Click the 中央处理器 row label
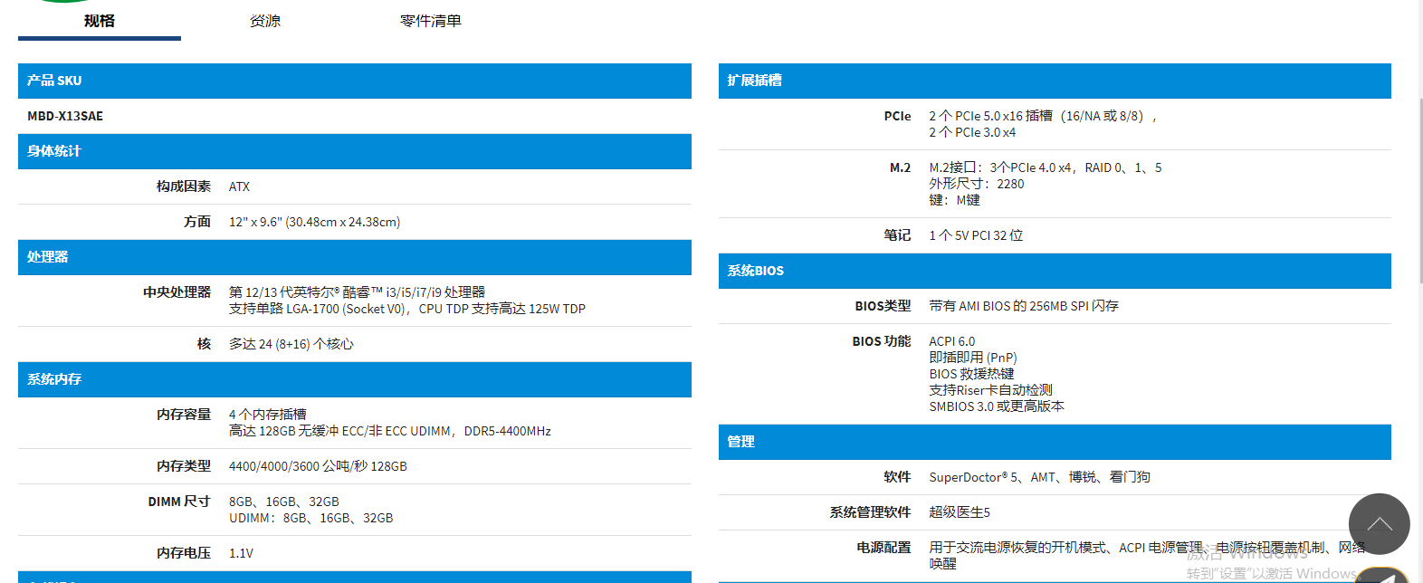 pos(177,292)
